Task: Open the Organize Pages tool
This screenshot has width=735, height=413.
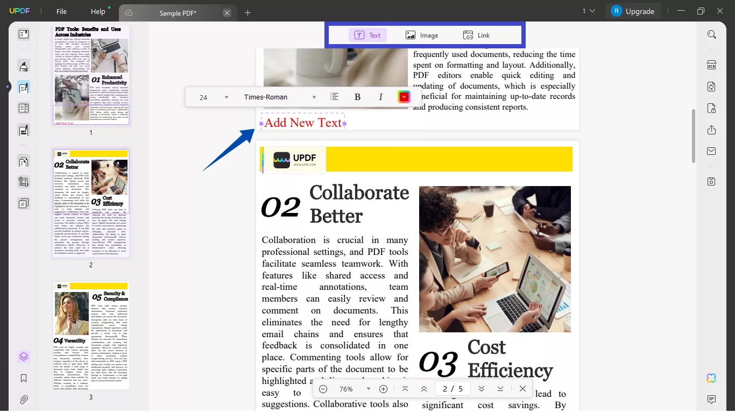Action: (x=23, y=161)
